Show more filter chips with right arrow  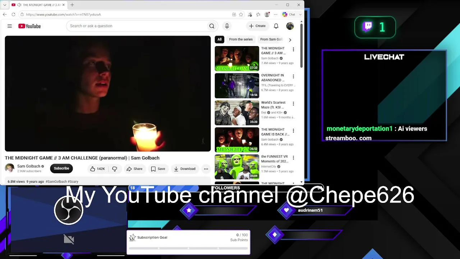pyautogui.click(x=290, y=40)
